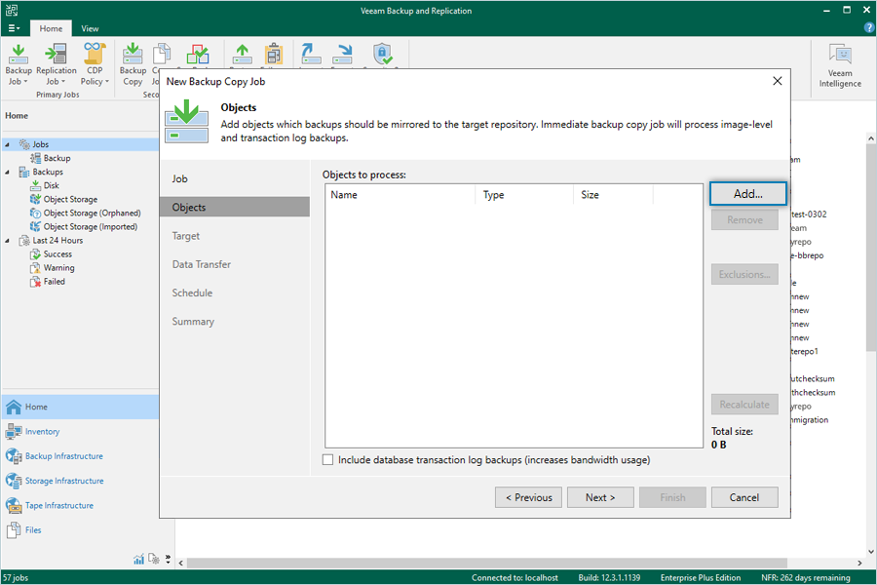Click the Security shield checkmark icon
The height and width of the screenshot is (585, 877).
pyautogui.click(x=383, y=55)
